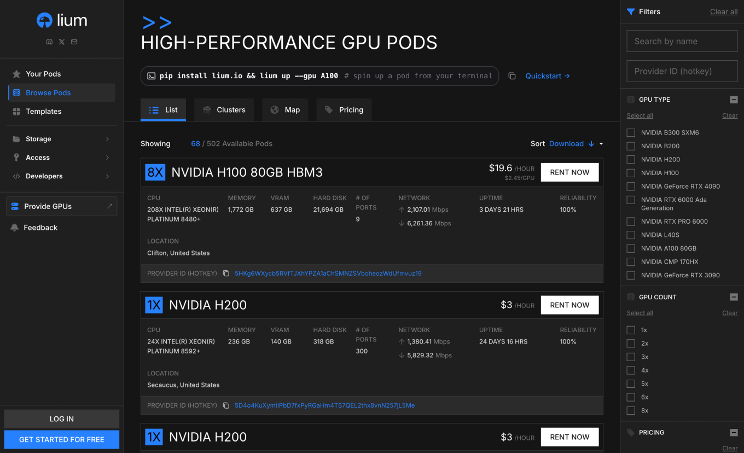Enable NVIDIA GeForce RTX 4090 filter
Image resolution: width=744 pixels, height=453 pixels.
click(631, 186)
